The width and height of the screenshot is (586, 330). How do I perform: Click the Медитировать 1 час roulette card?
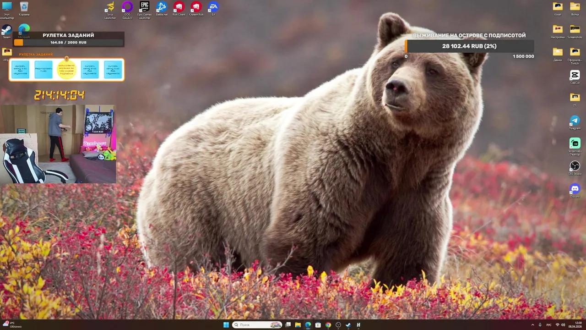[x=43, y=70]
